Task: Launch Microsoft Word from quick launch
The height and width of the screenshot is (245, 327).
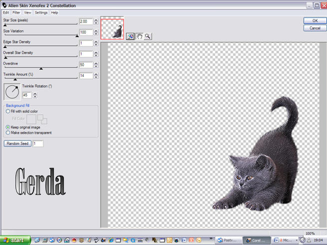Action: 184,240
